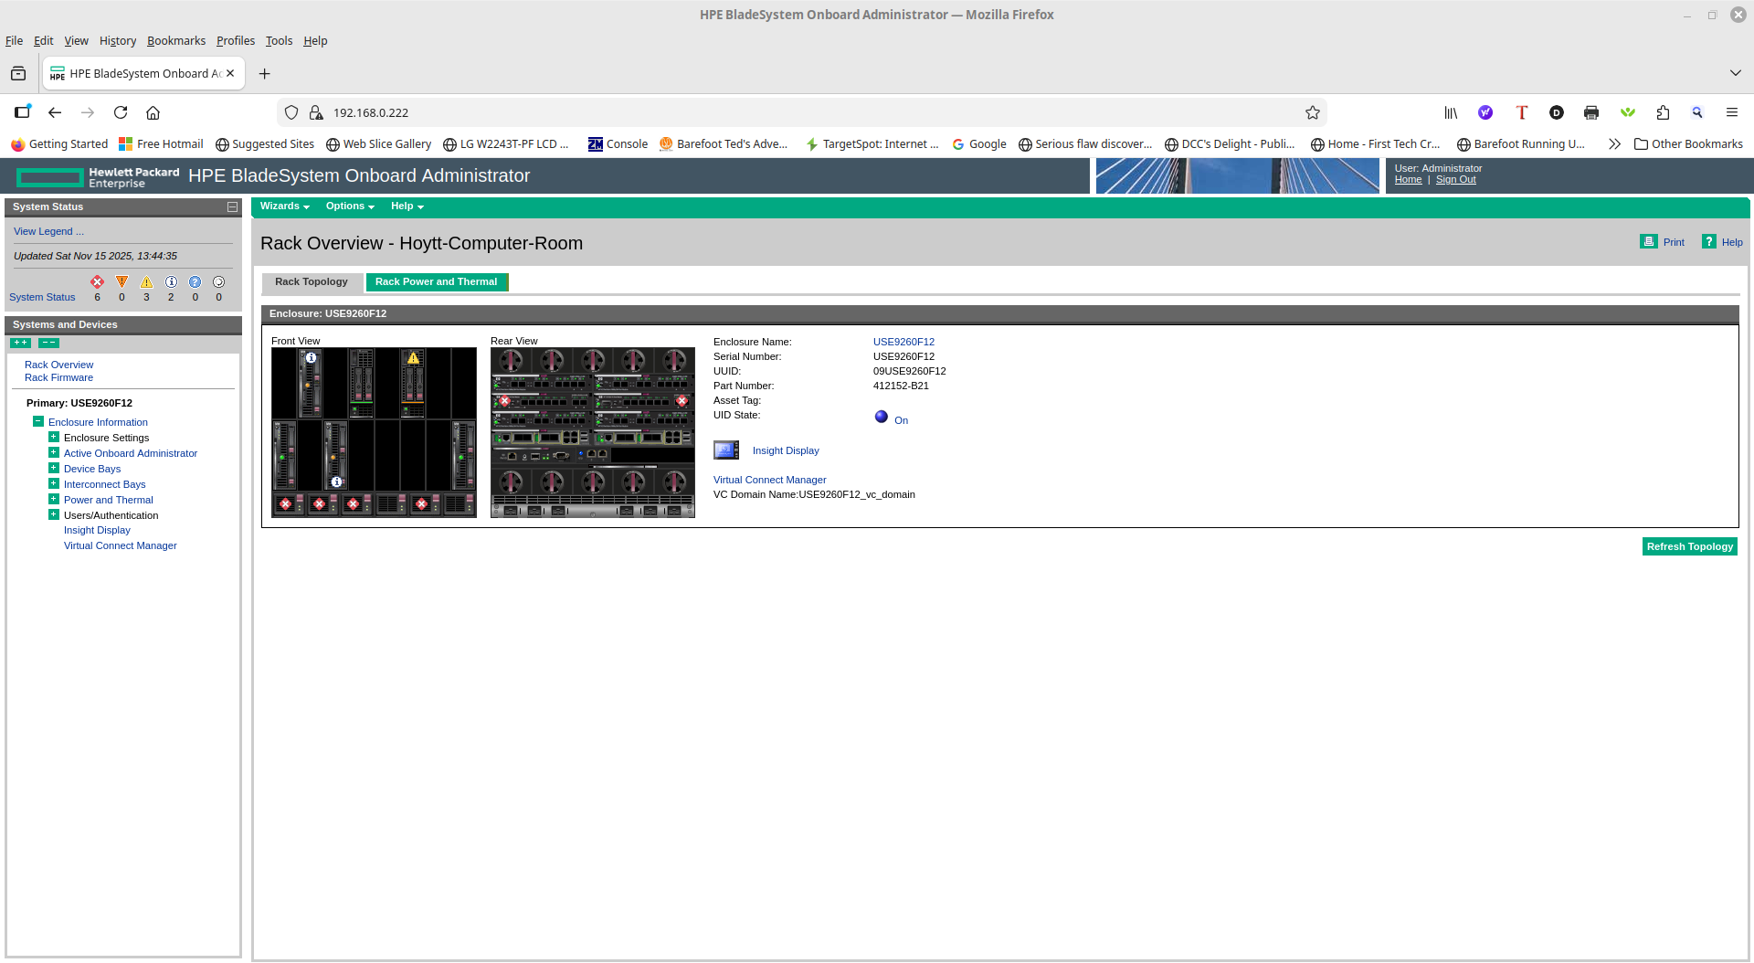Click the Sign Out link

(x=1455, y=180)
